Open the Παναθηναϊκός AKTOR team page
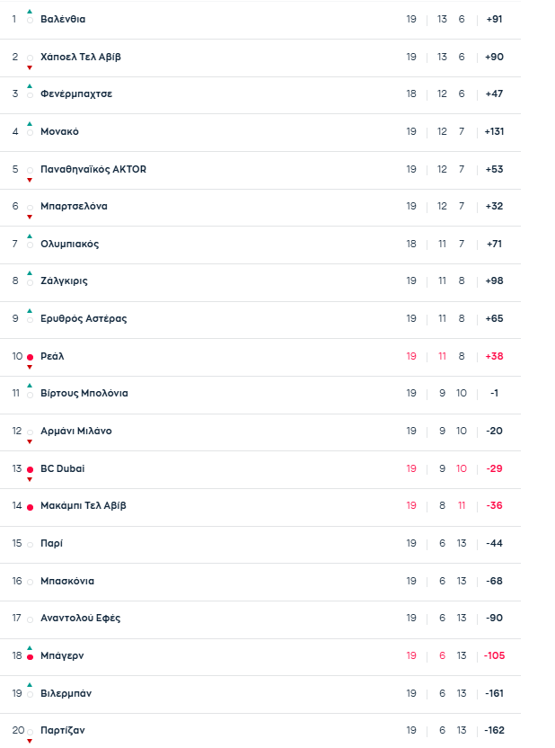 coord(93,169)
